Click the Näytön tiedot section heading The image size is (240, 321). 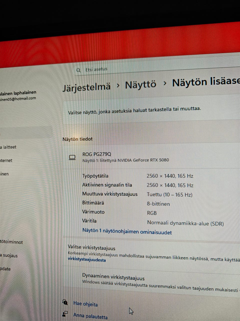point(77,139)
